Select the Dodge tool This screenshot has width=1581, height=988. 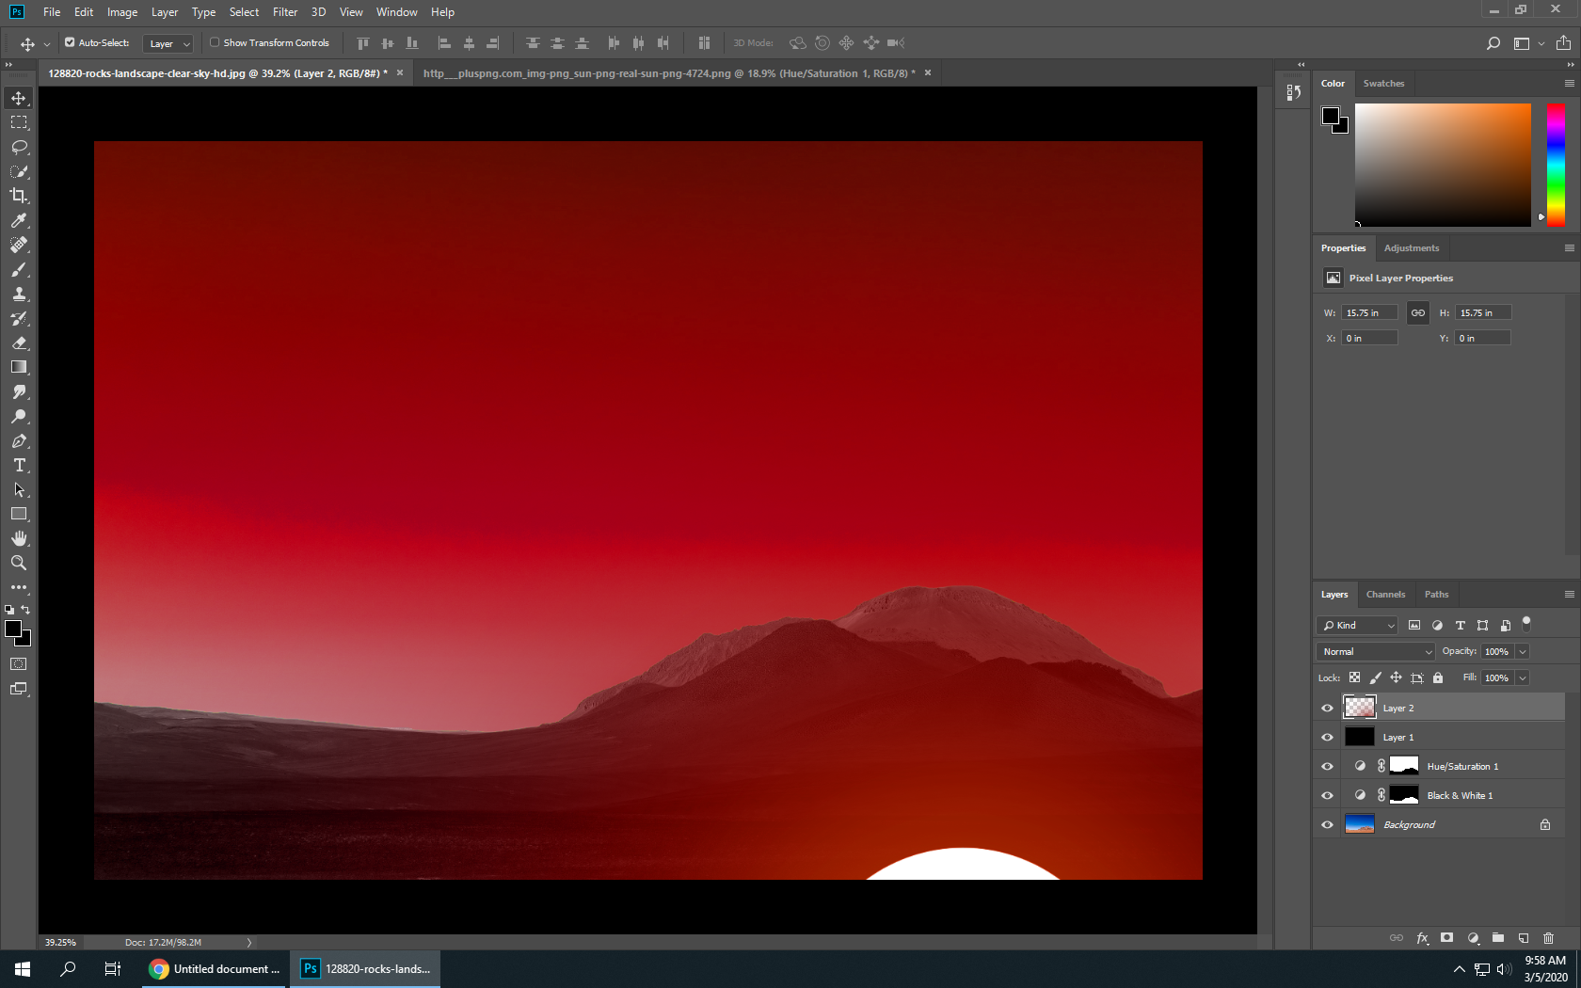click(x=19, y=416)
